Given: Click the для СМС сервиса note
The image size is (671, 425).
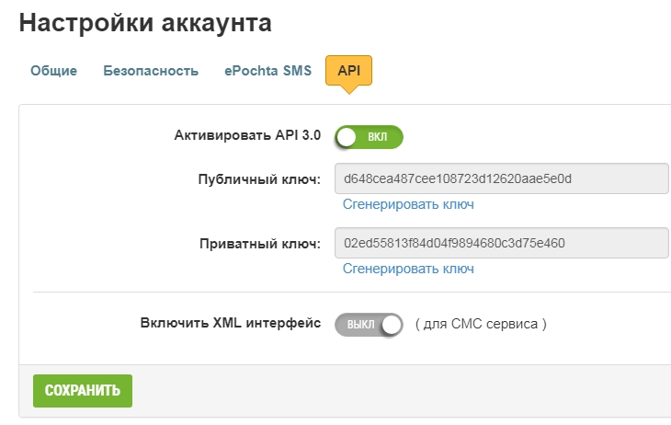Looking at the screenshot, I should coord(481,324).
